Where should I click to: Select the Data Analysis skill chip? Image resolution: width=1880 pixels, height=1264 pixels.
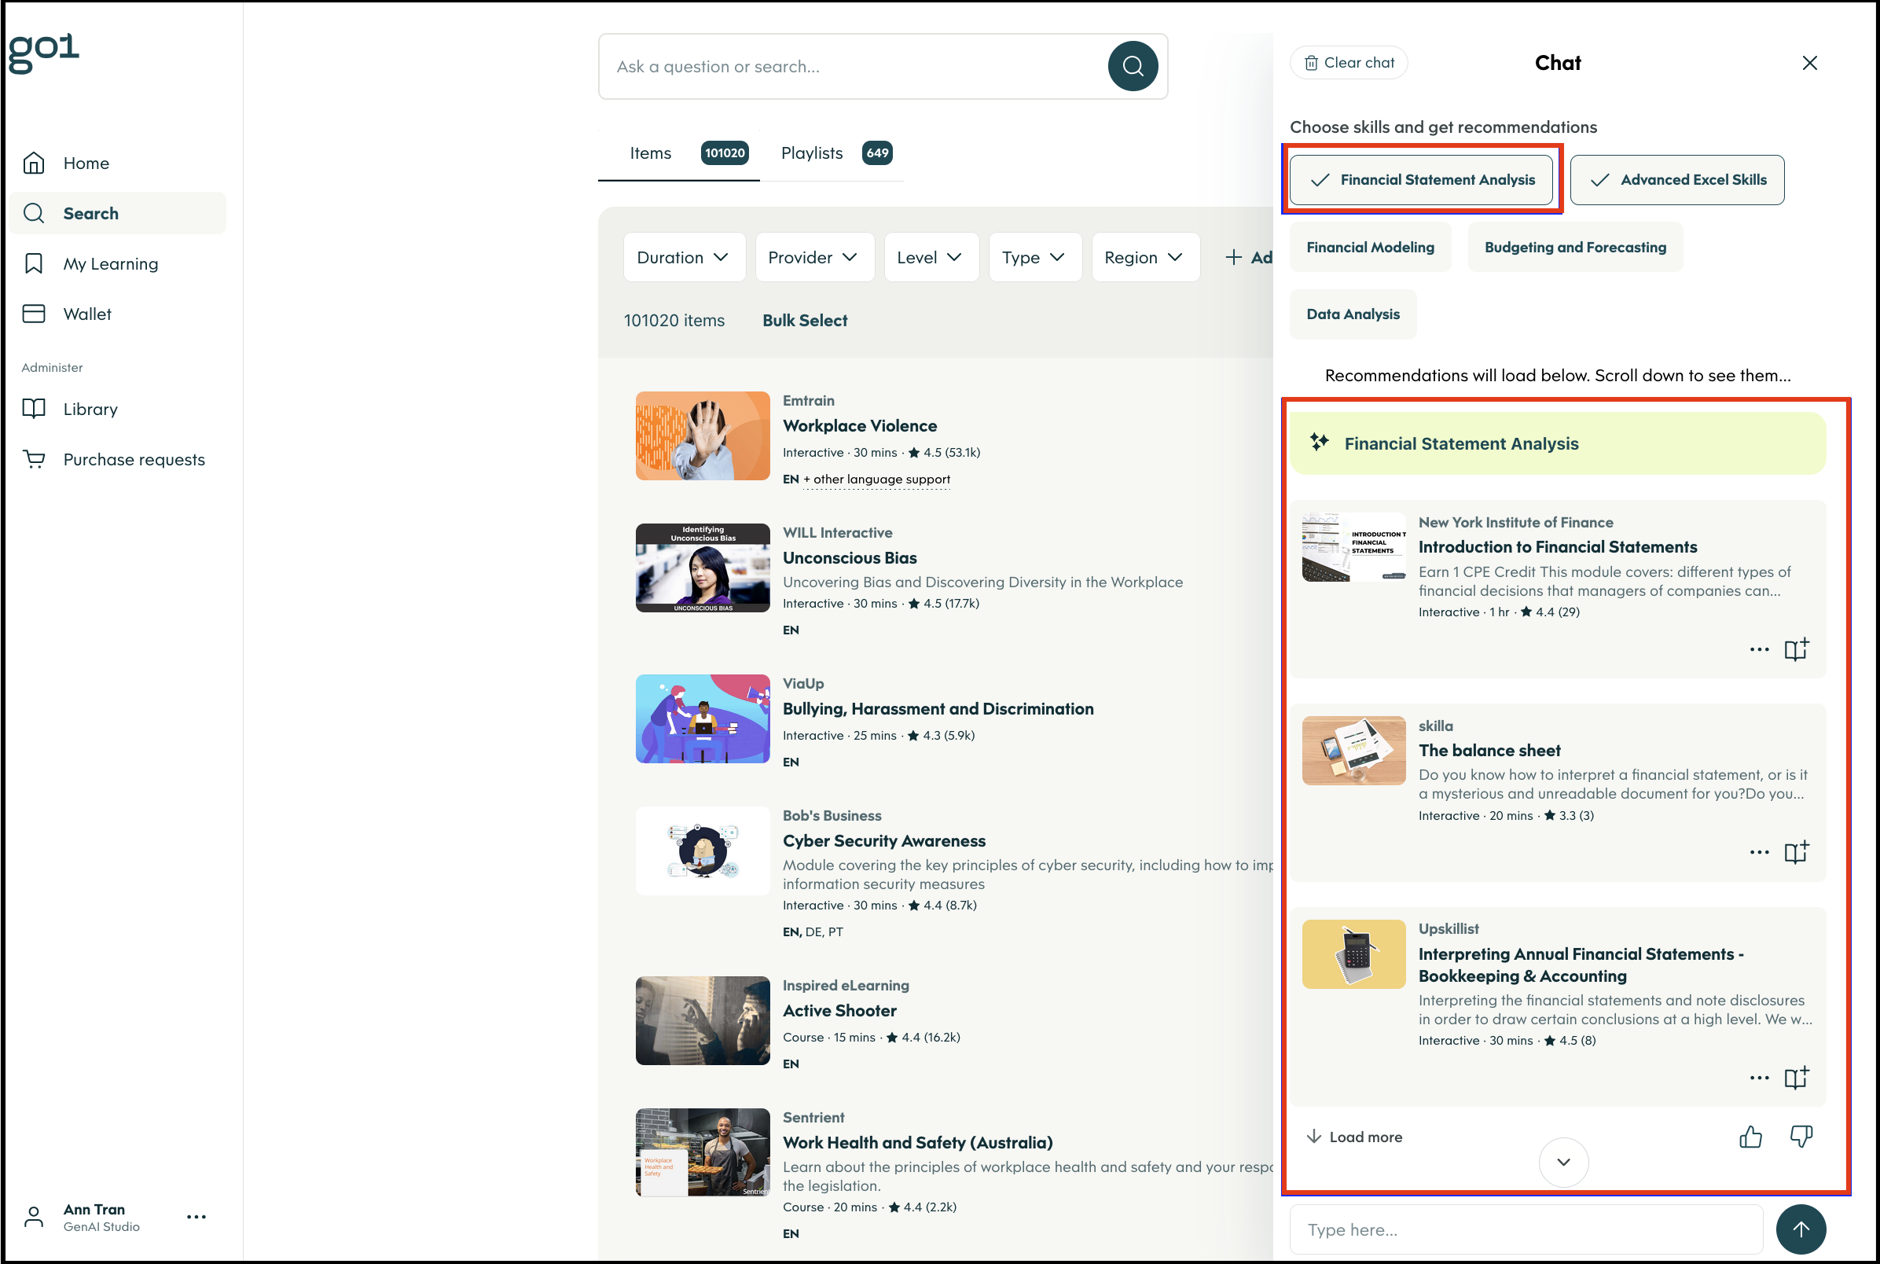[1352, 314]
